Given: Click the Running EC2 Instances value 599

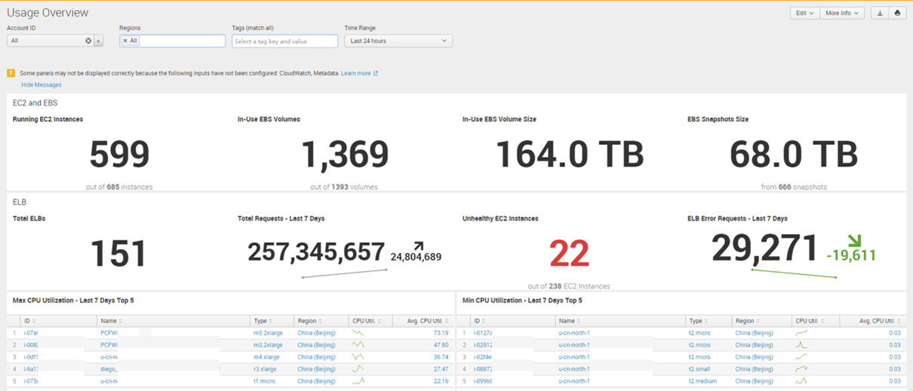Looking at the screenshot, I should (x=119, y=155).
